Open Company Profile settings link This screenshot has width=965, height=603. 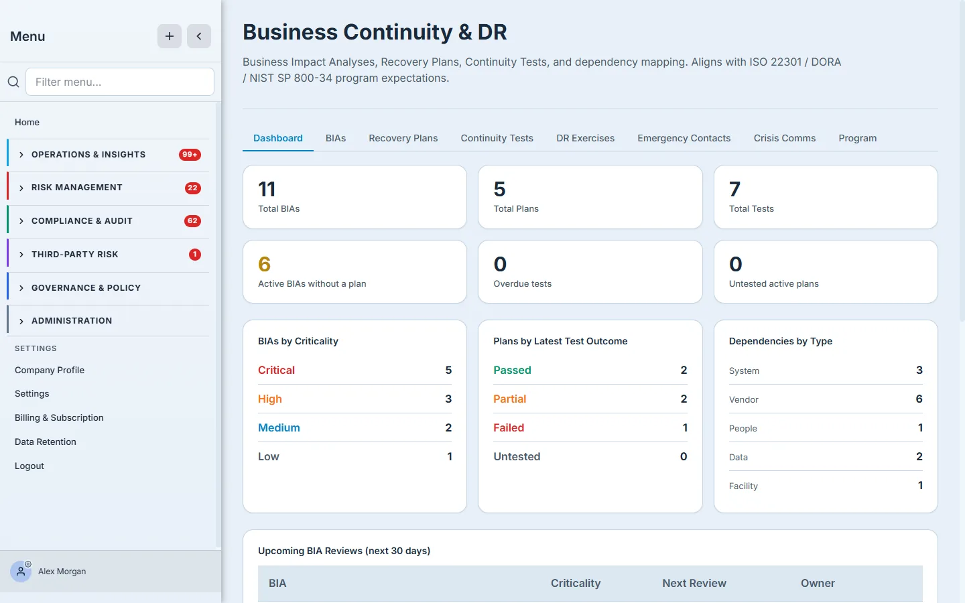click(50, 370)
